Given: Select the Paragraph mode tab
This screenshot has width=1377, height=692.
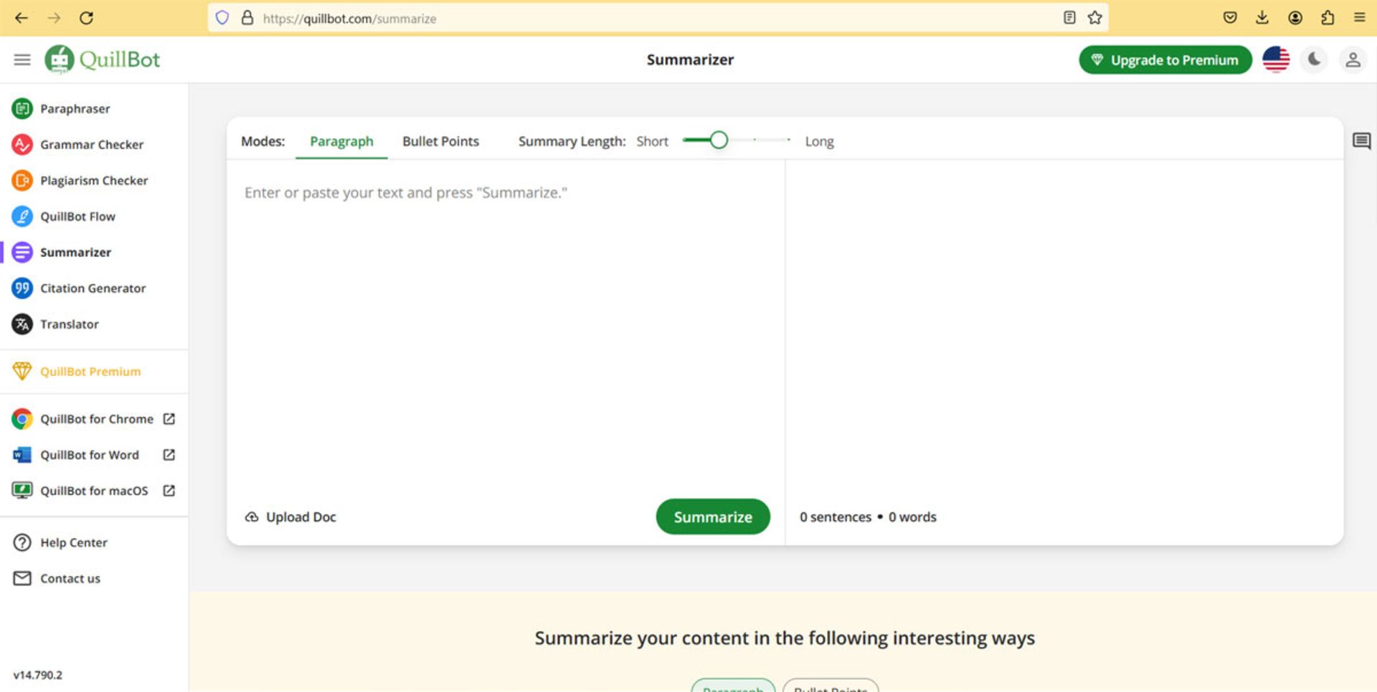Looking at the screenshot, I should click(341, 141).
